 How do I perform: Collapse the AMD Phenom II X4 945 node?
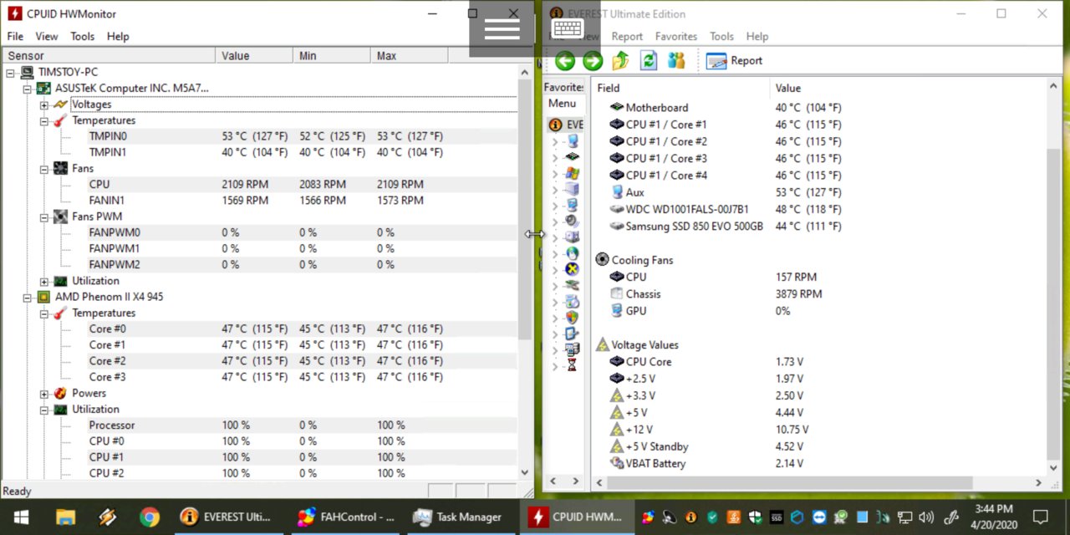tap(28, 297)
